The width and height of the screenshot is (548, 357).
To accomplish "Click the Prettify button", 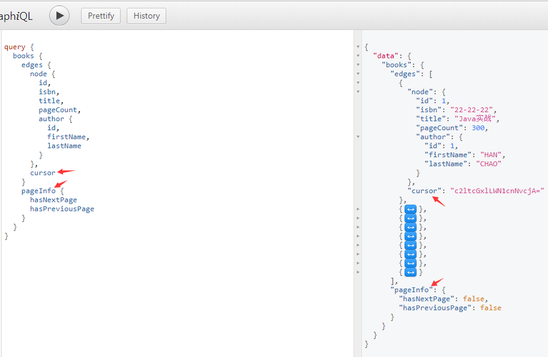I will [100, 16].
